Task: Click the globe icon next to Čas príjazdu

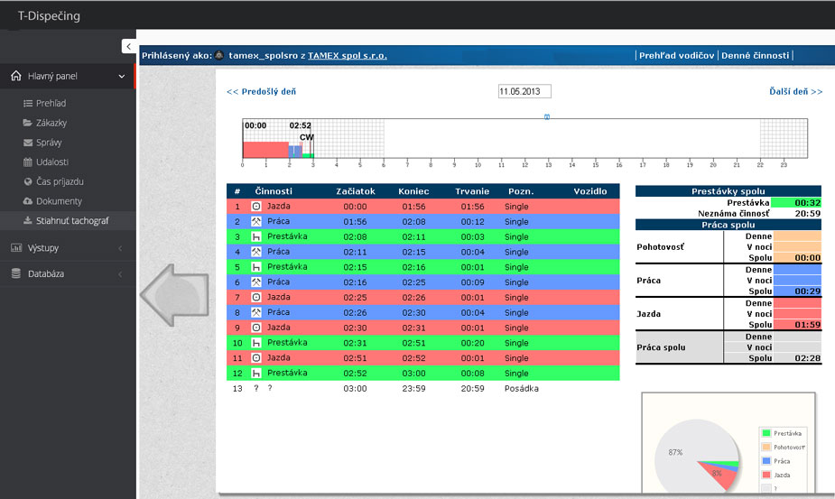Action: pos(28,181)
